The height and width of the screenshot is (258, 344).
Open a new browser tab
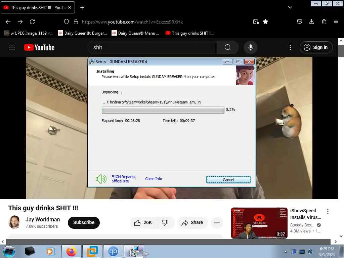tap(82, 8)
